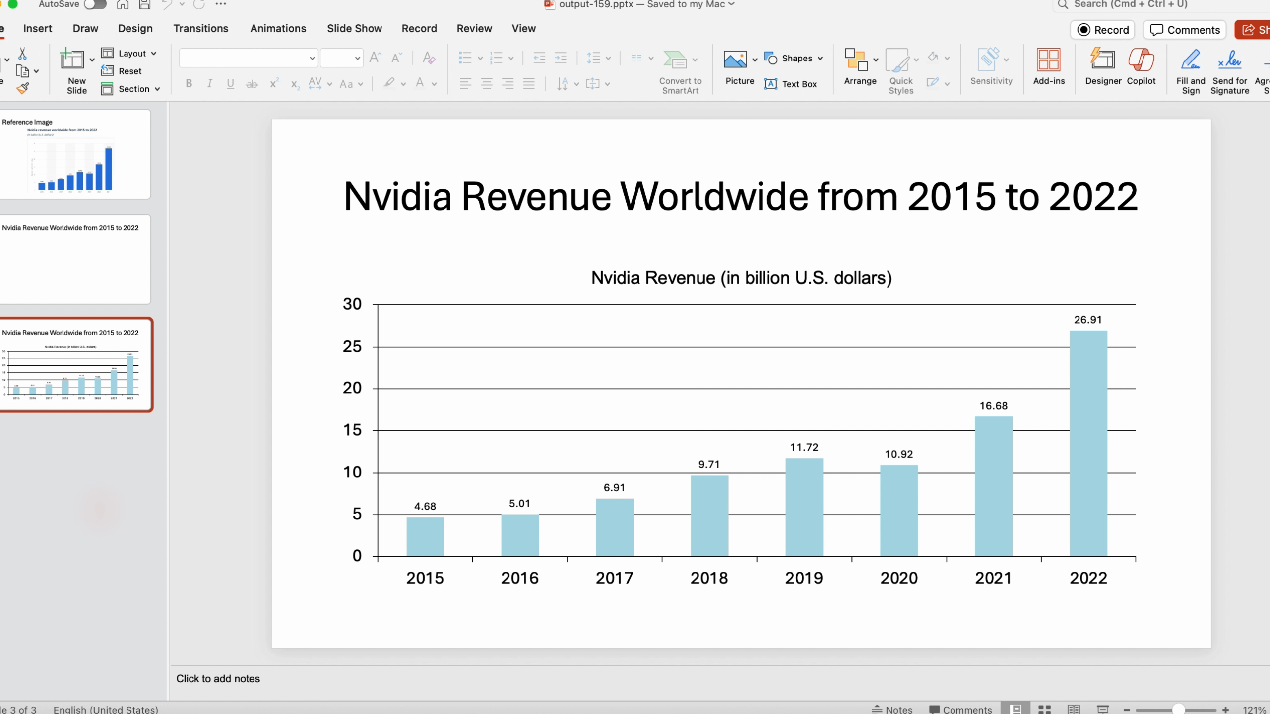Toggle the Comments pane in status bar
Screen dimensions: 1270x714
tap(960, 709)
